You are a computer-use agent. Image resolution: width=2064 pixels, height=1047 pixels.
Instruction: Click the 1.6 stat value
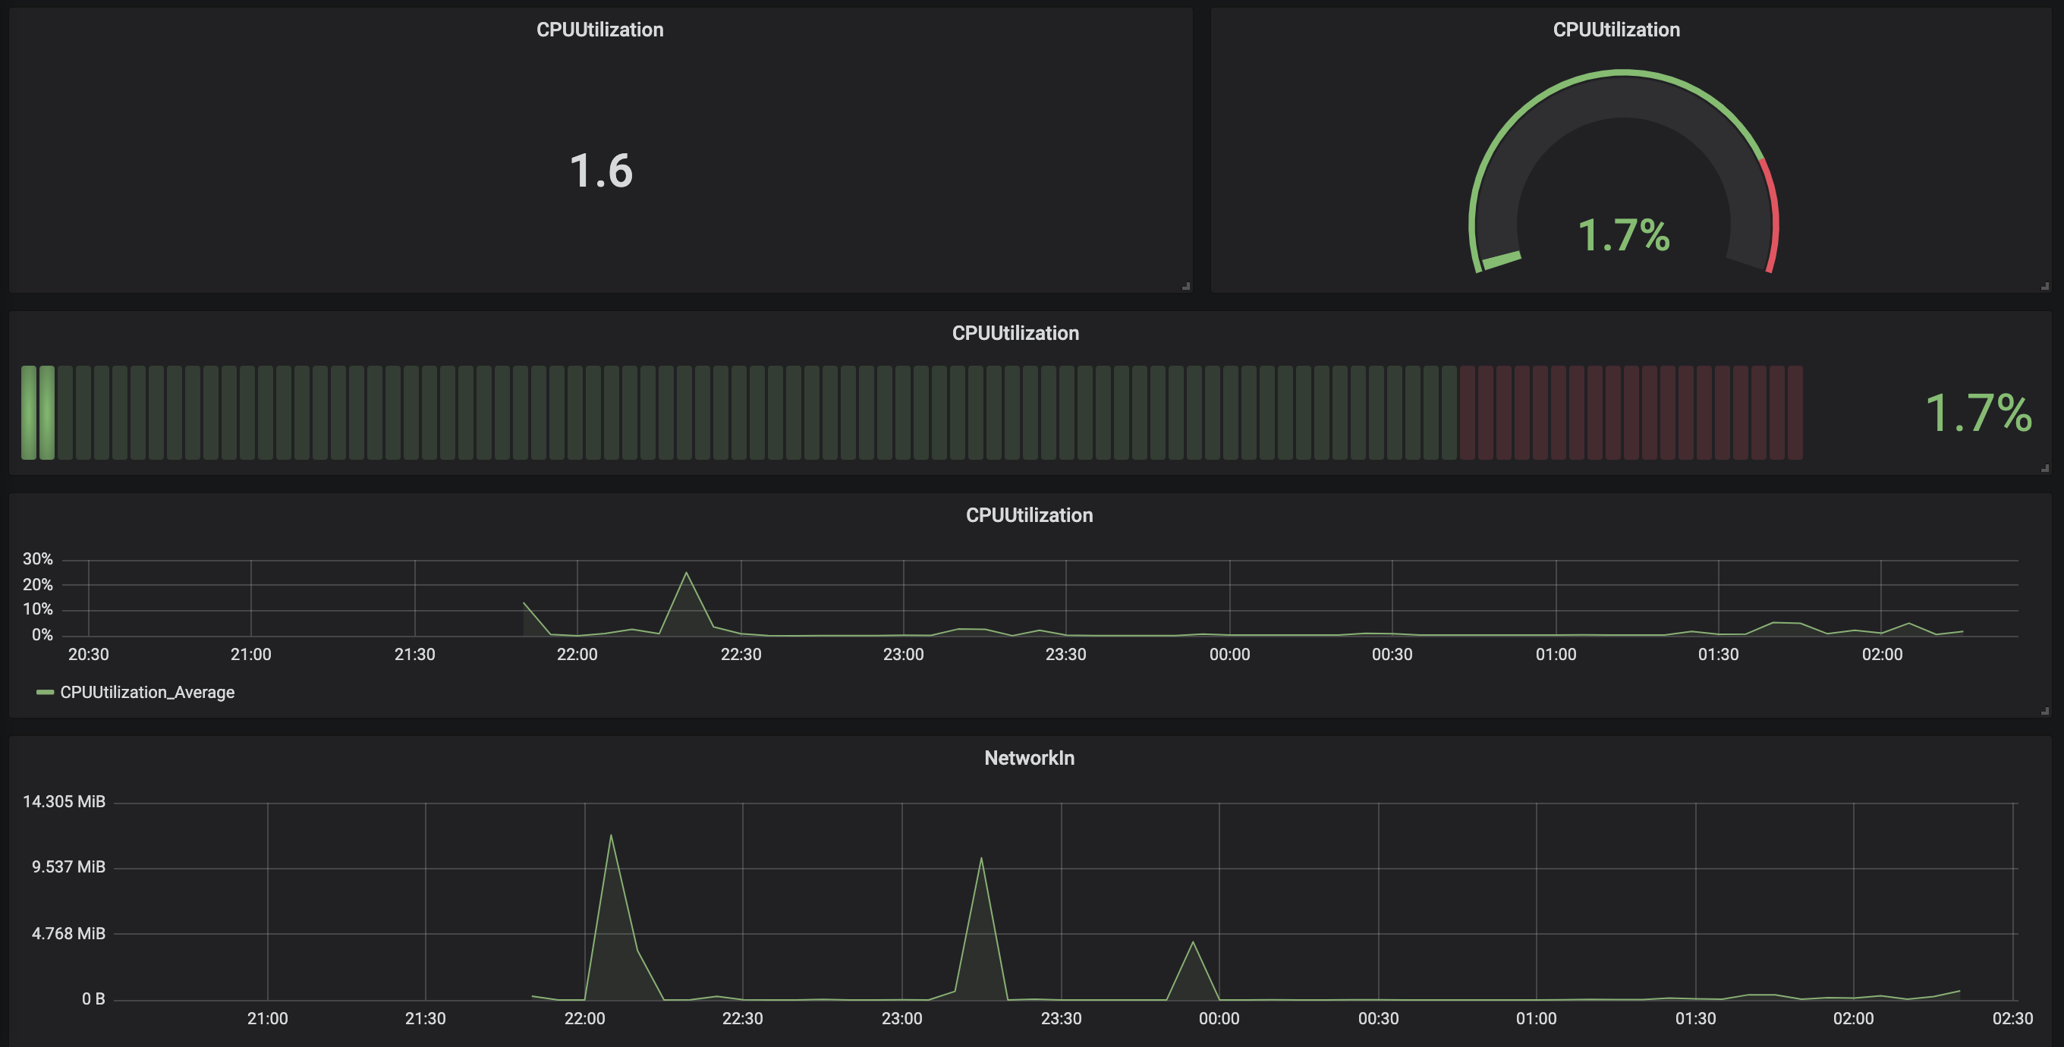601,171
